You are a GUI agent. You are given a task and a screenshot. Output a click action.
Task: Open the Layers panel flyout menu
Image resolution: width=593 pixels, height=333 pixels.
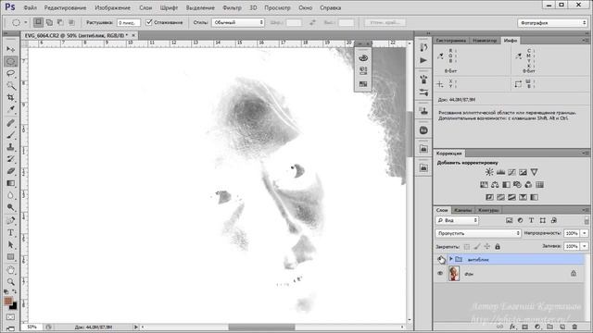pos(586,210)
